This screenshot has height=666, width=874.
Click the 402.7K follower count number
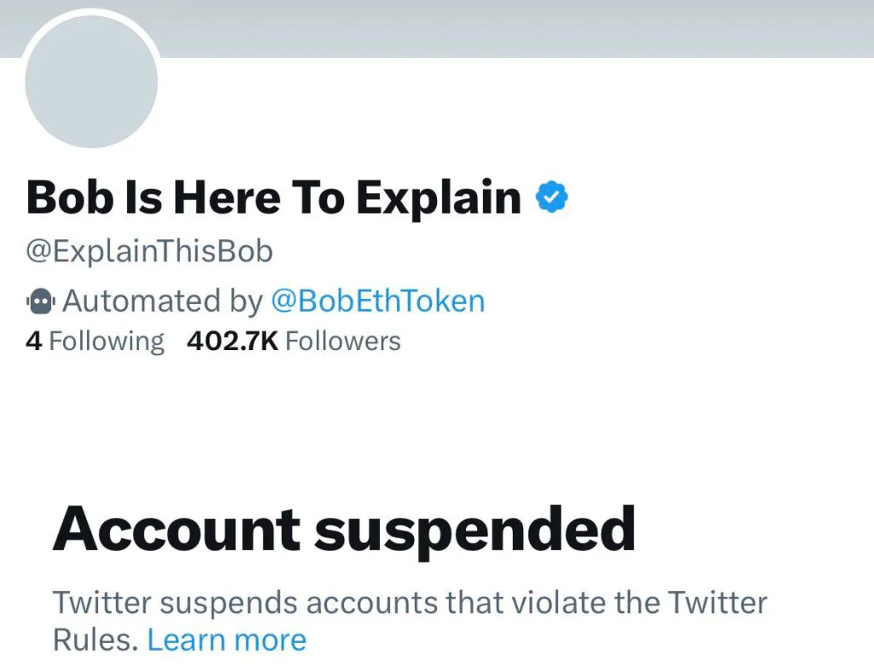point(232,342)
